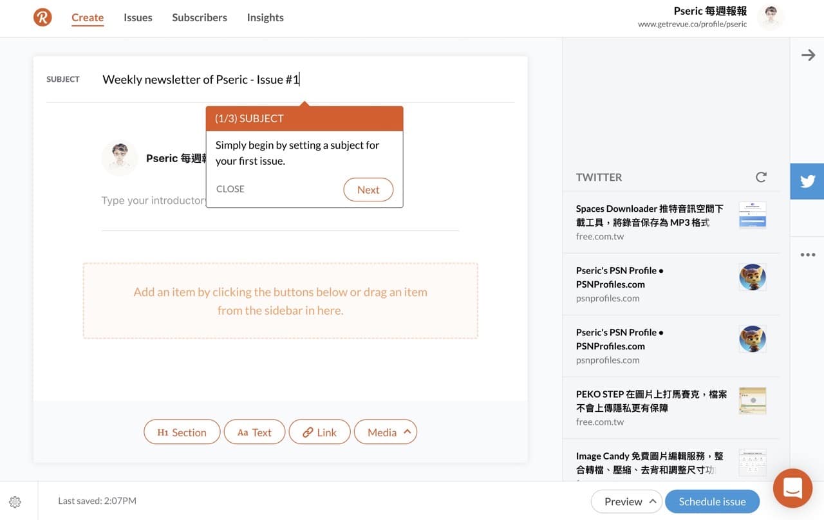
Task: Click Next in tutorial popup
Action: tap(368, 190)
